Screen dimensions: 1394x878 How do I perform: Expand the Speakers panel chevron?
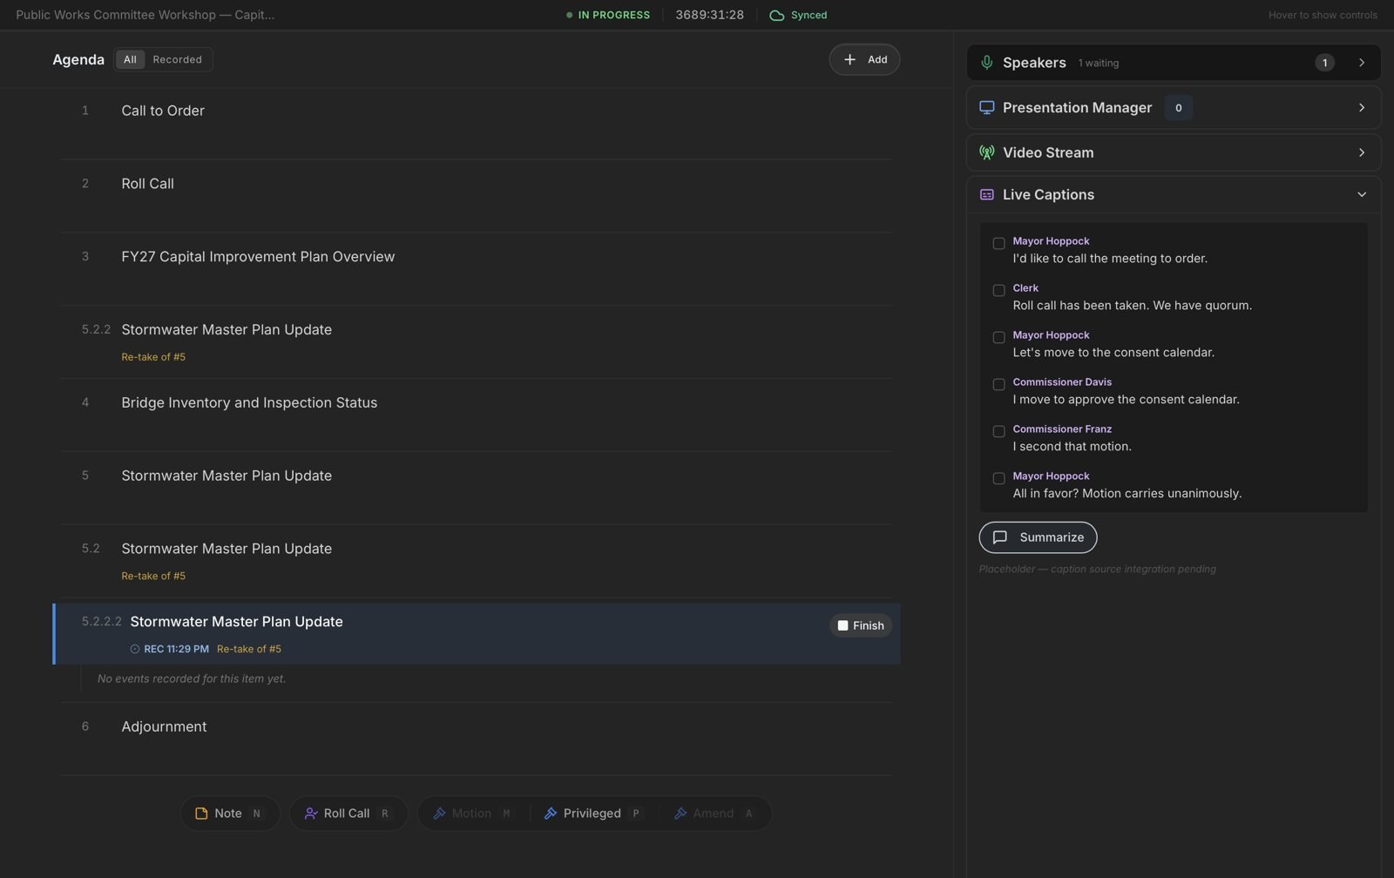(x=1362, y=63)
